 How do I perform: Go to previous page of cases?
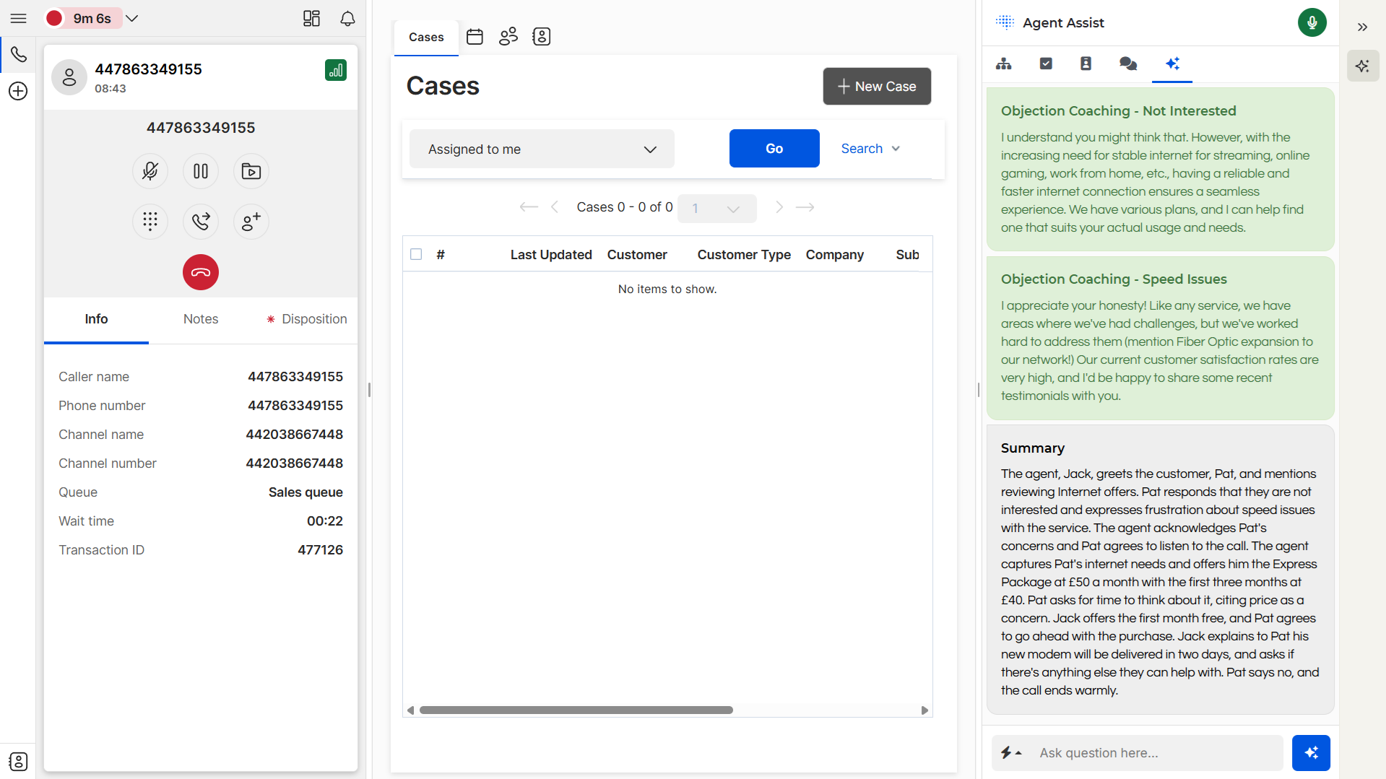[555, 207]
